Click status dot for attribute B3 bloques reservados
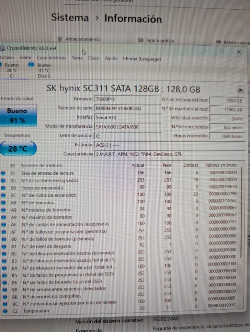The height and width of the screenshot is (332, 250). tap(4, 261)
